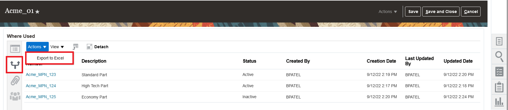The width and height of the screenshot is (508, 110).
Task: Choose Export to Excel menu item
Action: (x=50, y=58)
